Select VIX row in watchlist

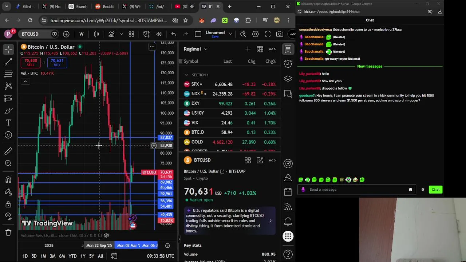(230, 123)
